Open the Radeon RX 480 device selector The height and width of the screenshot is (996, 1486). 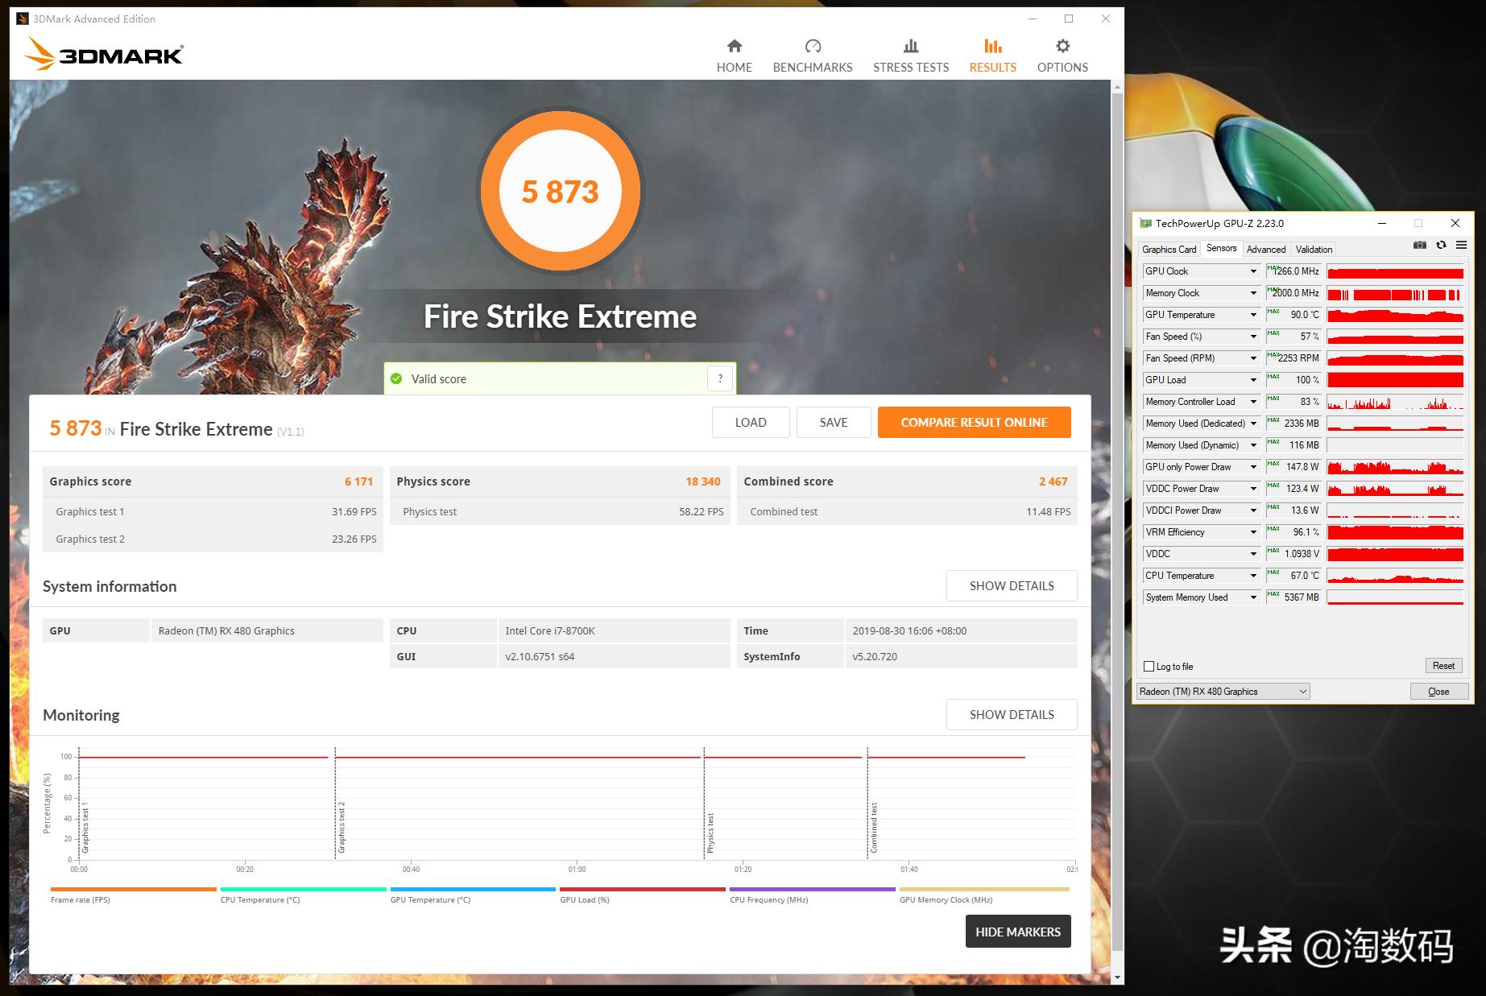tap(1223, 692)
